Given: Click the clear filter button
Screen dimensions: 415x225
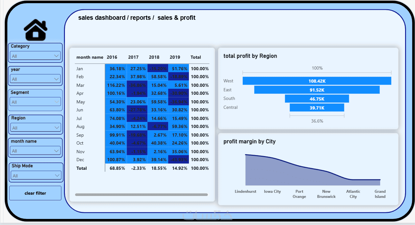Looking at the screenshot, I should tap(35, 193).
